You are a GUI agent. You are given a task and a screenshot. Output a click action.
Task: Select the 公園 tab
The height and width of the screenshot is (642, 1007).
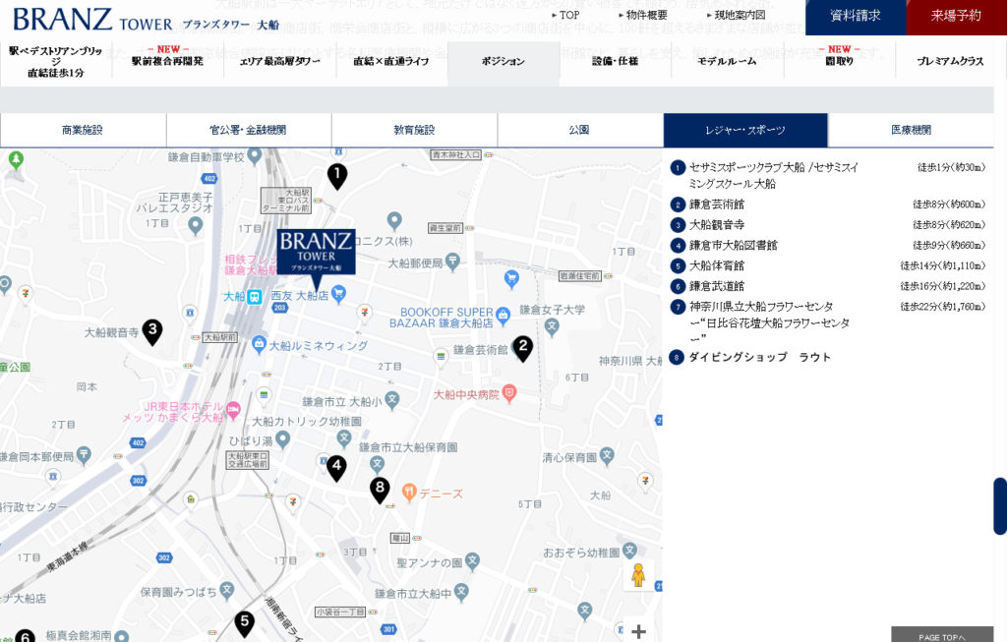pyautogui.click(x=580, y=131)
